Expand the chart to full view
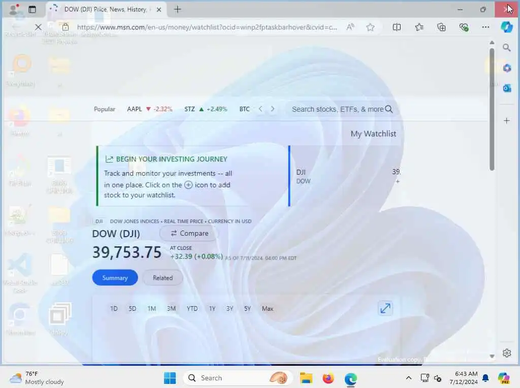This screenshot has width=520, height=388. [x=385, y=308]
